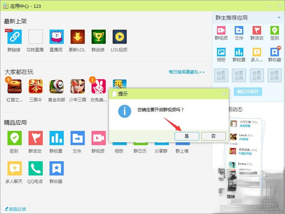Open the 更新LOL app icon
The image size is (285, 214).
coord(77,37)
